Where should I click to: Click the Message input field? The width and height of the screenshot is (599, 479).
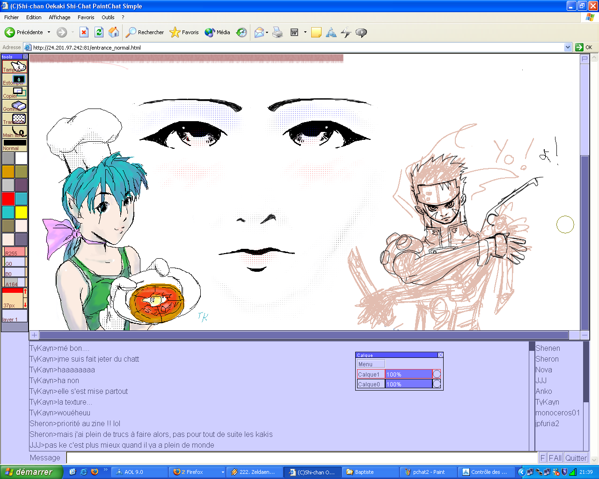coord(302,457)
